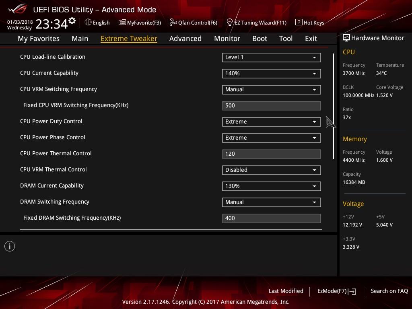This screenshot has width=412, height=309.
Task: Open DRAM Switching Frequency dropdown
Action: click(272, 202)
